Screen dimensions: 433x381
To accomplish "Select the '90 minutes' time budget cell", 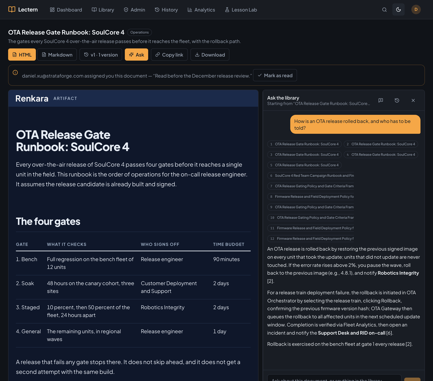I will pos(226,259).
